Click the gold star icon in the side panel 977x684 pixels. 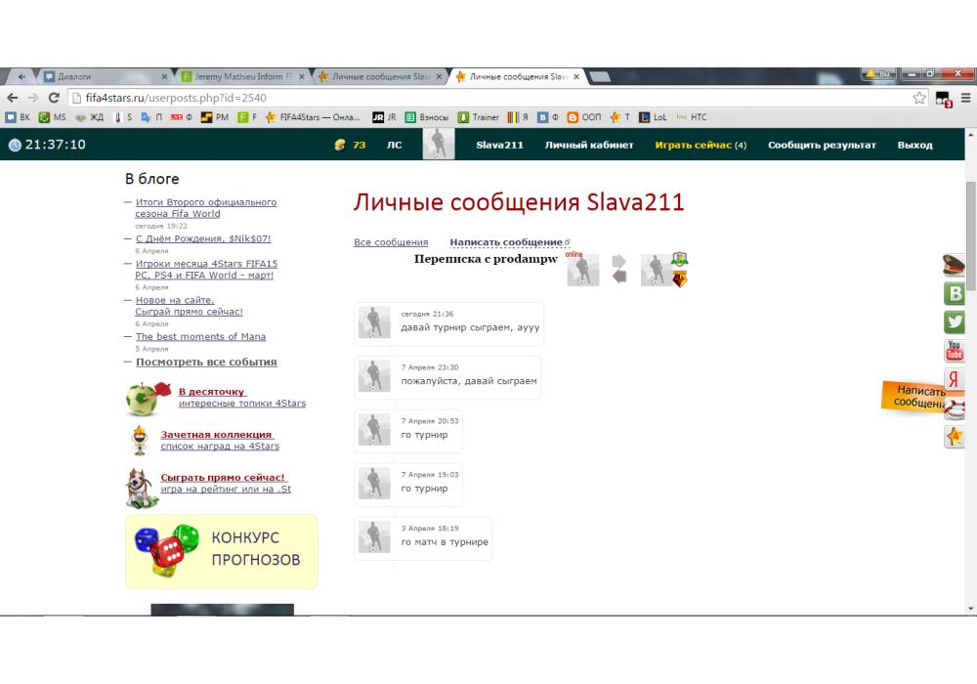point(955,437)
